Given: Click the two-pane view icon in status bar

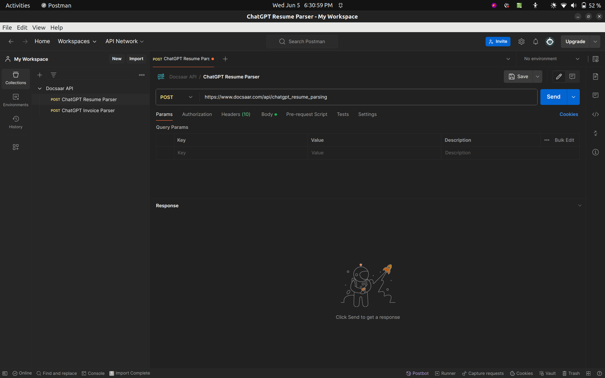Looking at the screenshot, I should pyautogui.click(x=588, y=373).
